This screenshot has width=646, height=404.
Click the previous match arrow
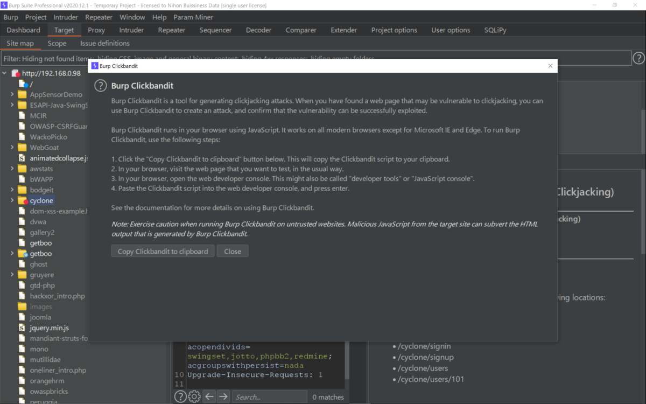209,397
